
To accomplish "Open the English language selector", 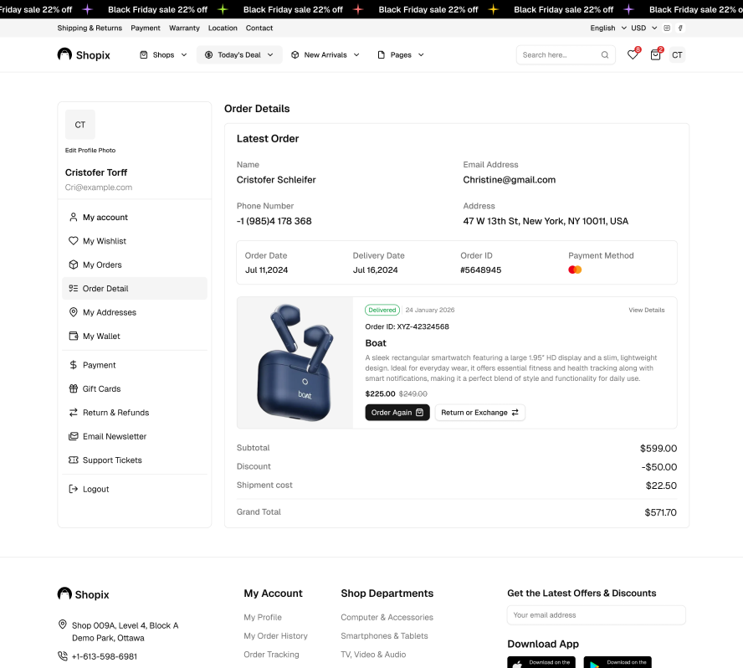I will 607,28.
